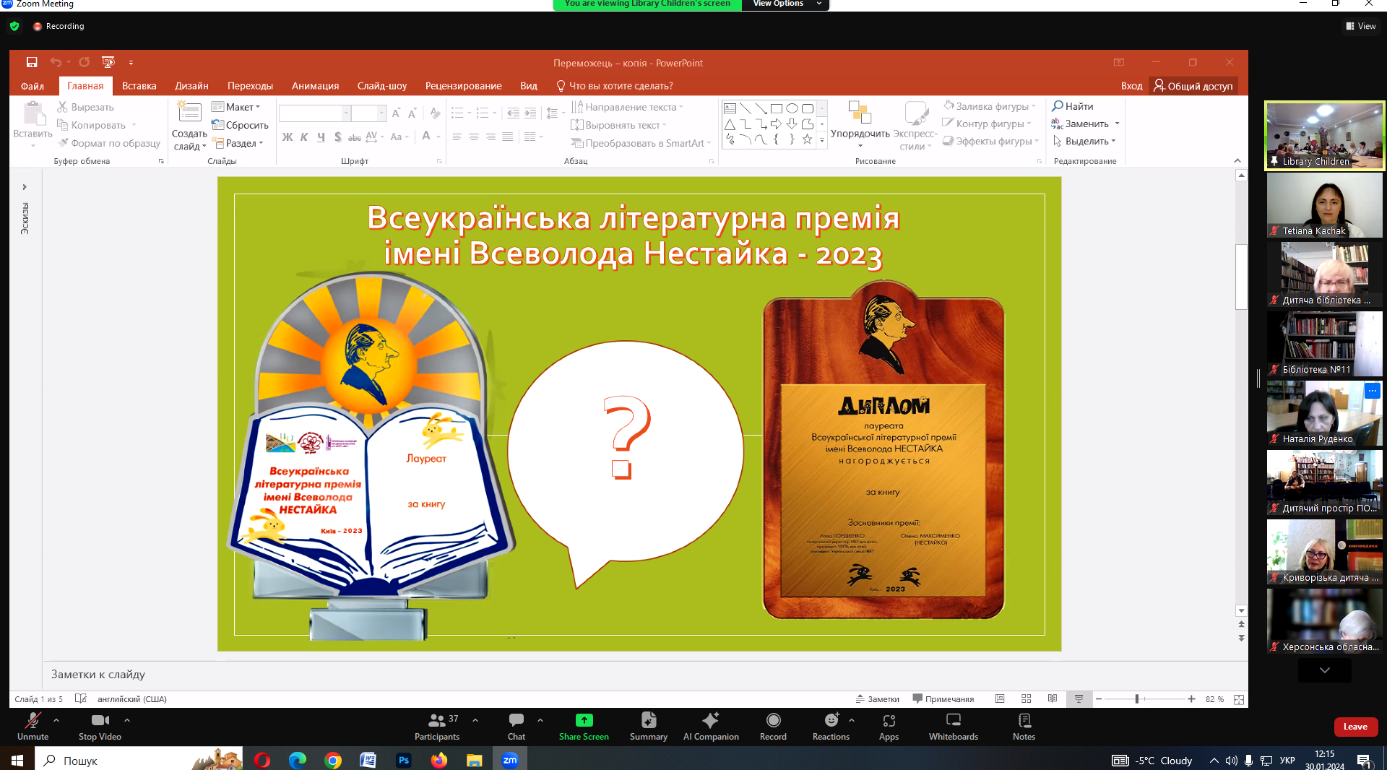This screenshot has width=1387, height=770.
Task: Click the Reactions smiley icon
Action: pos(831,721)
